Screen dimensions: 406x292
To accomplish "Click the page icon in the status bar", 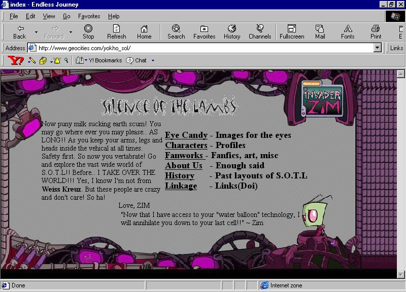I will [5, 285].
